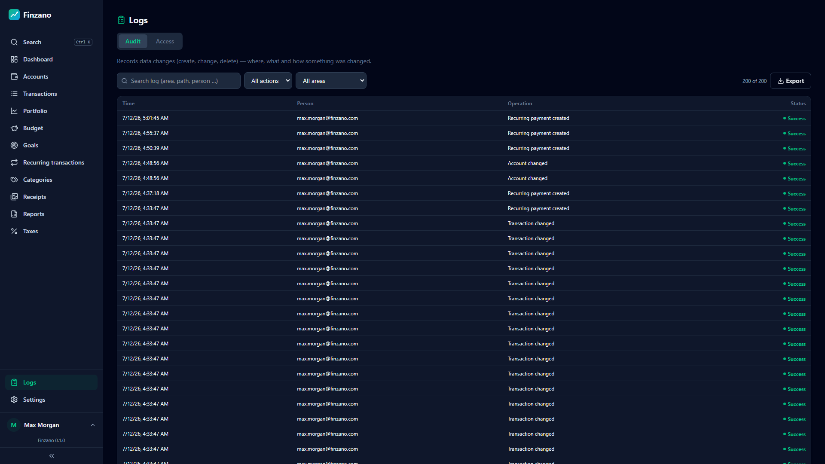Open the Receipts link in sidebar
825x464 pixels.
[52, 197]
